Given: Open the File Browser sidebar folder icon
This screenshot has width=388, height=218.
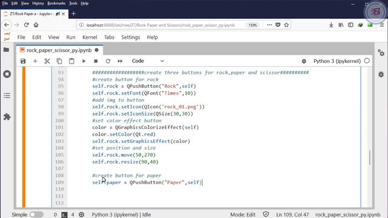Looking at the screenshot, I should point(7,50).
